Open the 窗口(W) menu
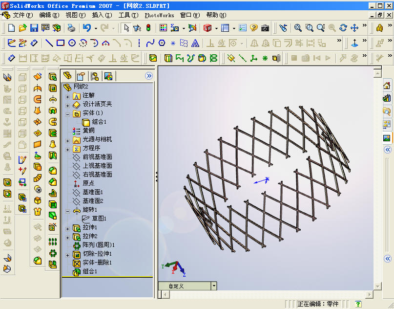The height and width of the screenshot is (309, 394). pos(190,15)
